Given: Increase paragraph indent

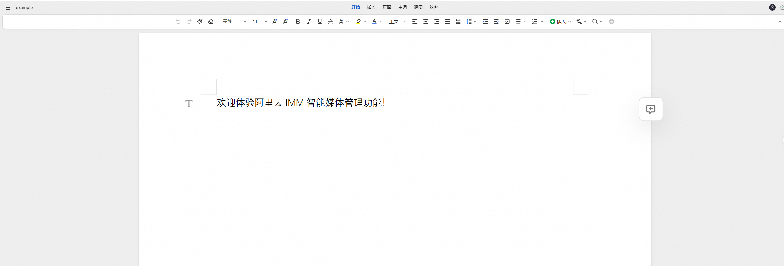Looking at the screenshot, I should tap(496, 22).
